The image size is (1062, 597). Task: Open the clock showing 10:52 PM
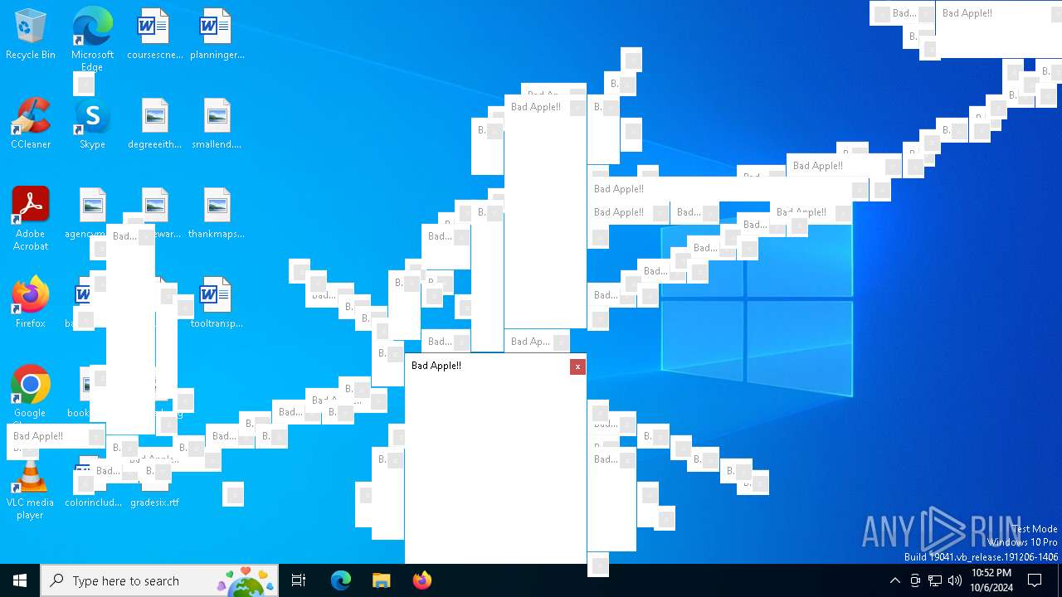[x=991, y=580]
